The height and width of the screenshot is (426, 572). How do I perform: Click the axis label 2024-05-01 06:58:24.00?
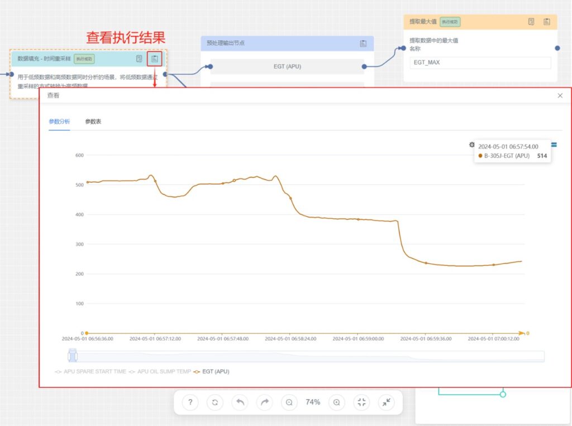(x=290, y=339)
